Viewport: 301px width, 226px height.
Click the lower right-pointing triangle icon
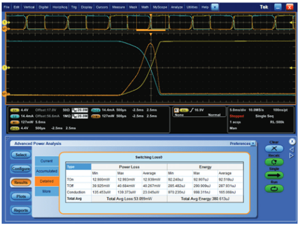tap(292, 156)
